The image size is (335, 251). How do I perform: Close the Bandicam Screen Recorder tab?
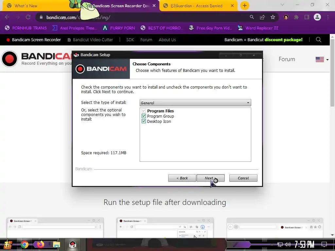(154, 6)
